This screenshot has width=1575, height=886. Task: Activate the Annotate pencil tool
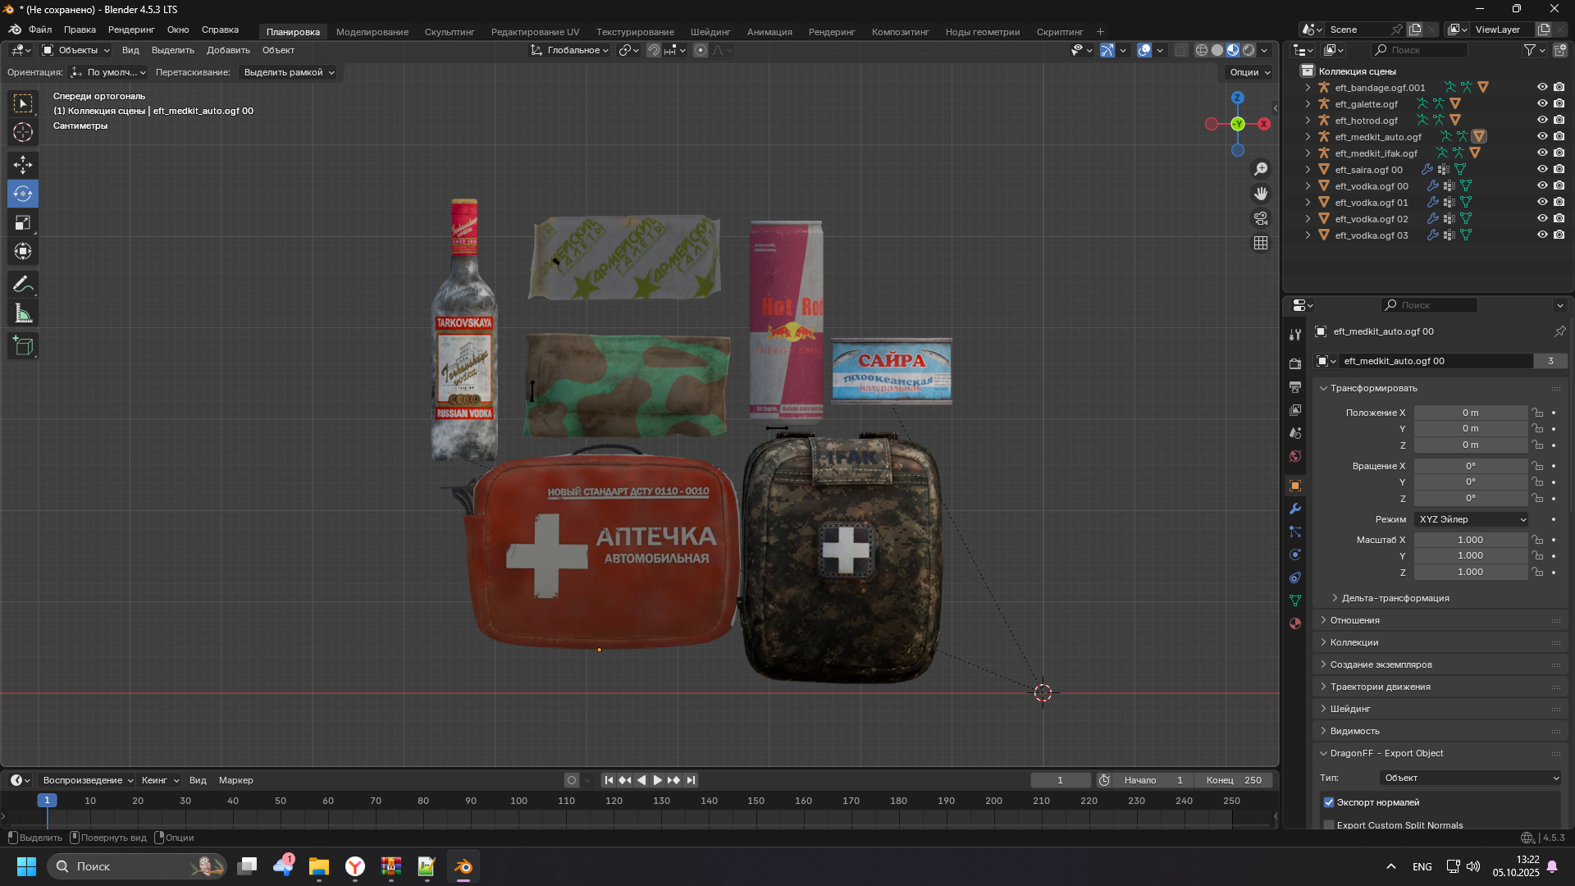pyautogui.click(x=23, y=285)
